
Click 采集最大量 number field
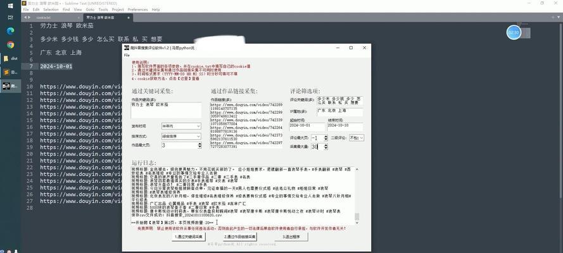click(317, 147)
